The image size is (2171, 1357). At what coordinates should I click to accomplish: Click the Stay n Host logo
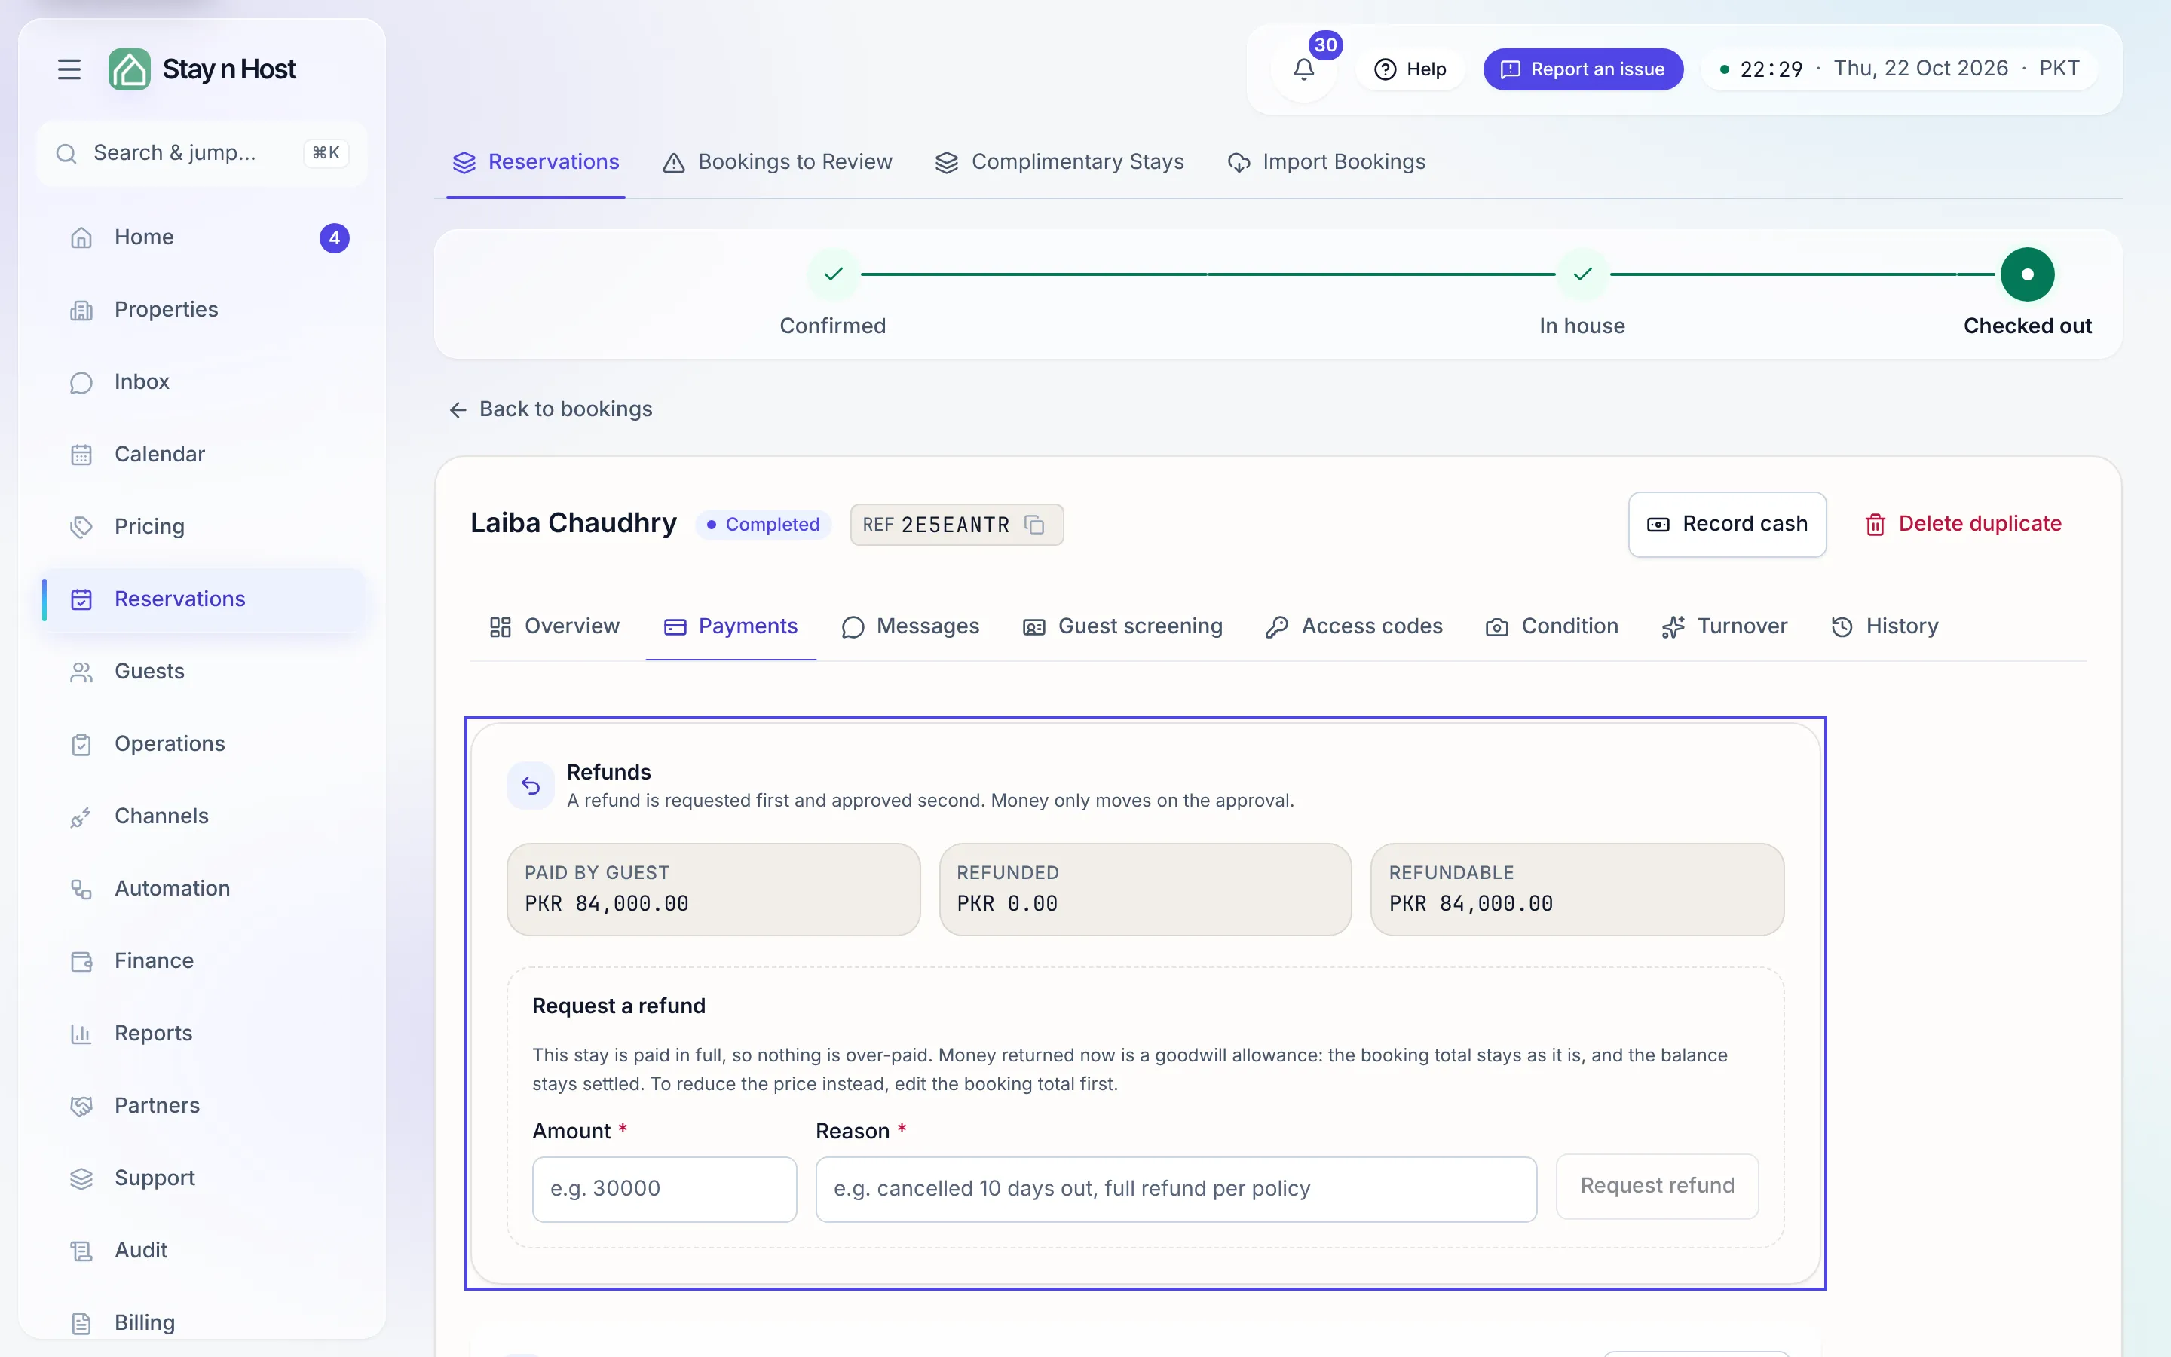coord(202,69)
